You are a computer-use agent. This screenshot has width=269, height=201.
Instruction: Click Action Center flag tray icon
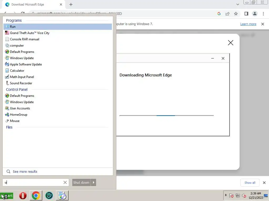point(231,195)
